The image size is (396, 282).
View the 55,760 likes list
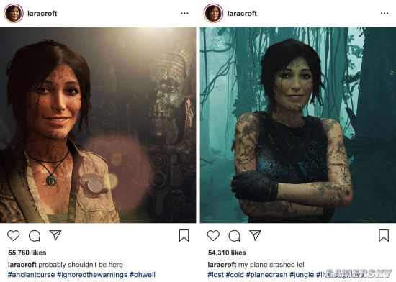(27, 253)
